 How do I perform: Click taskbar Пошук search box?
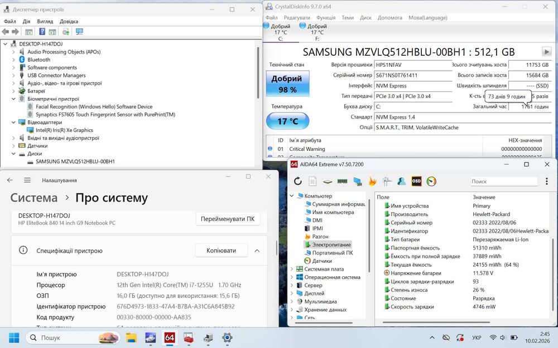(73, 337)
